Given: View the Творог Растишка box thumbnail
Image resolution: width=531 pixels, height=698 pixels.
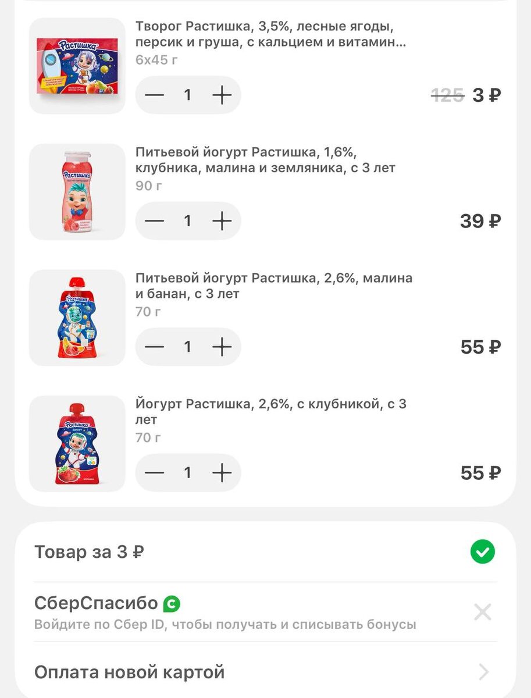Looking at the screenshot, I should point(77,66).
